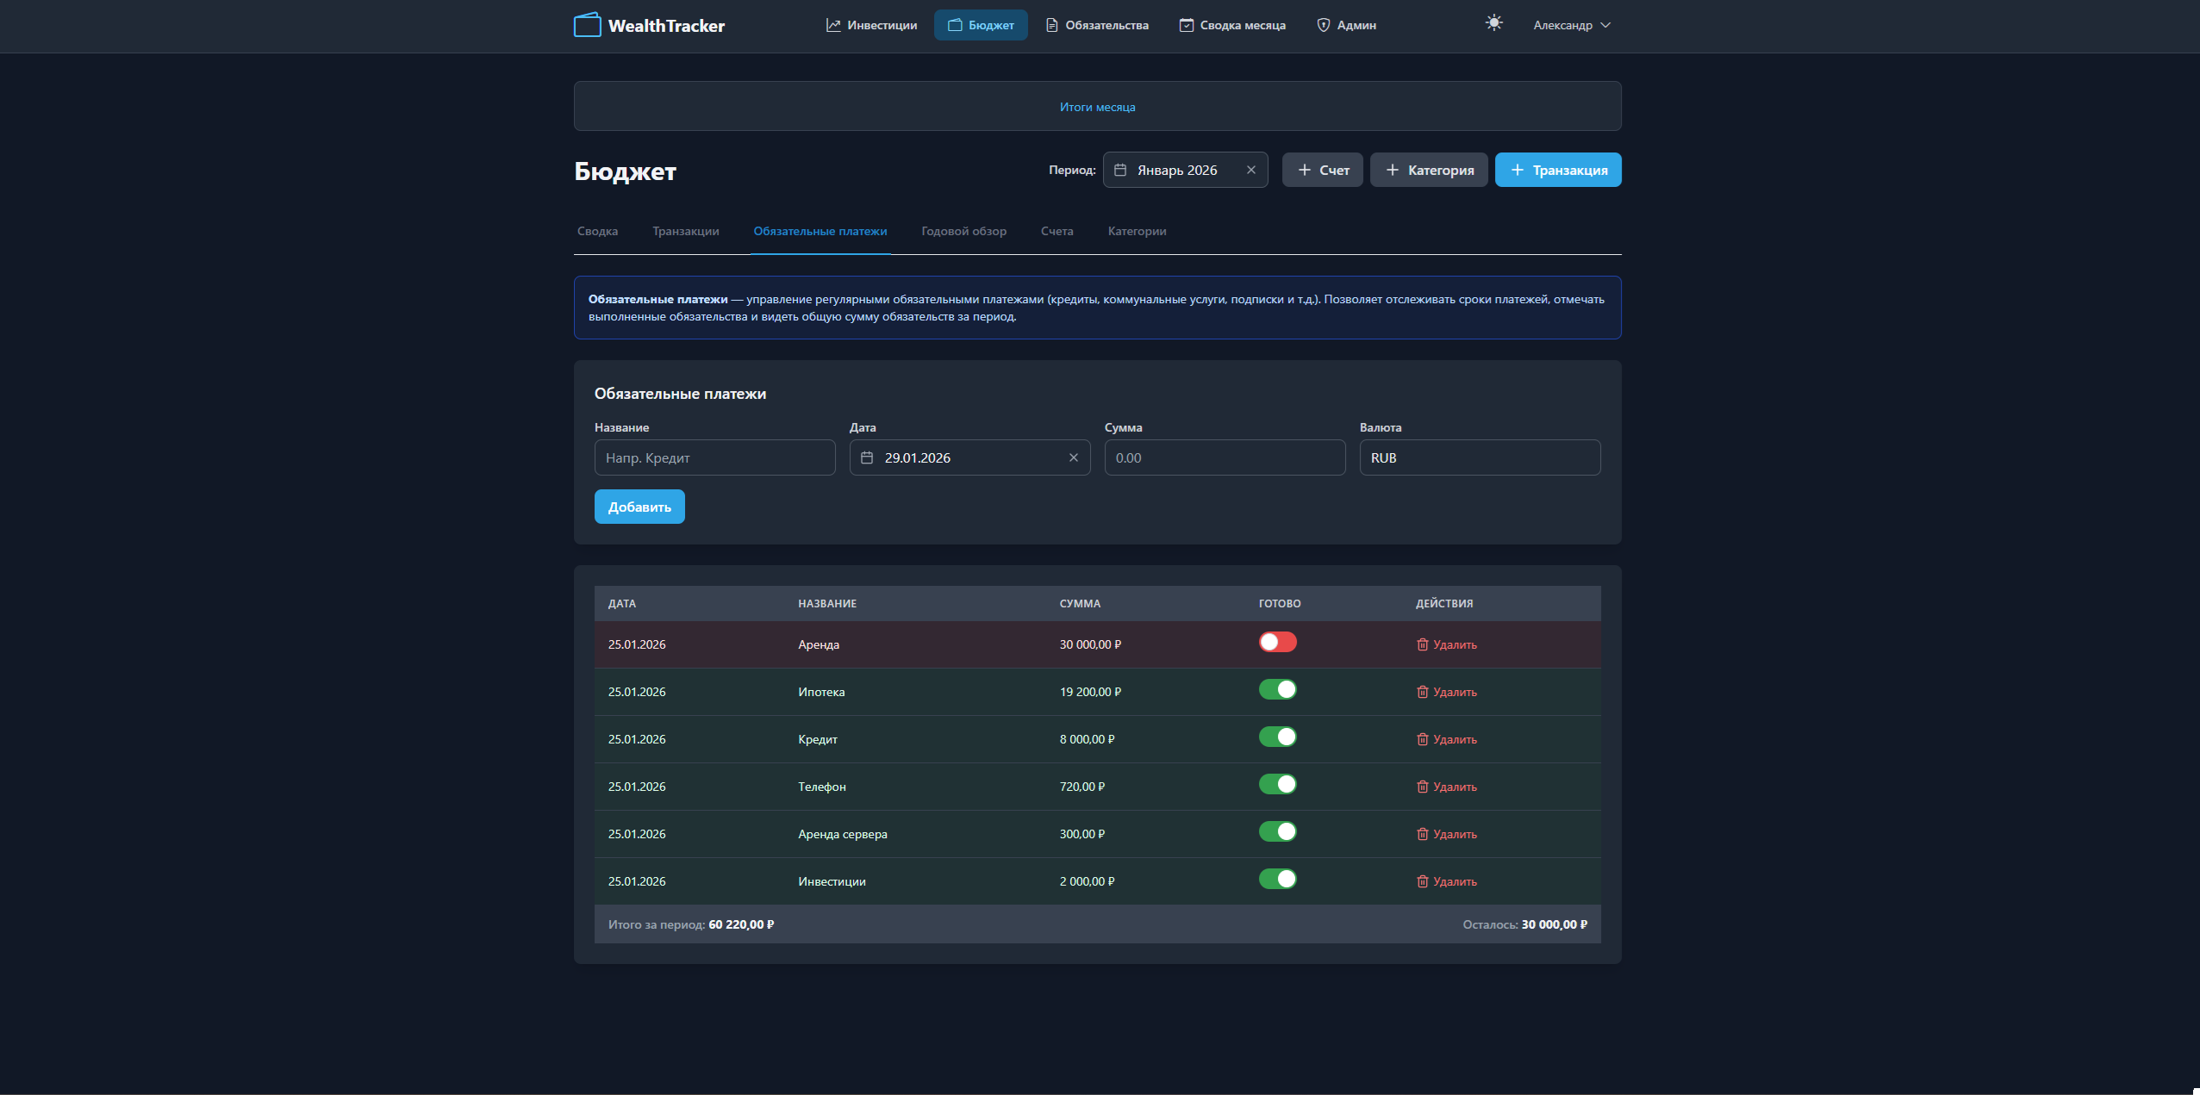Mark Аренда payment as done
The height and width of the screenshot is (1095, 2200).
[x=1277, y=643]
